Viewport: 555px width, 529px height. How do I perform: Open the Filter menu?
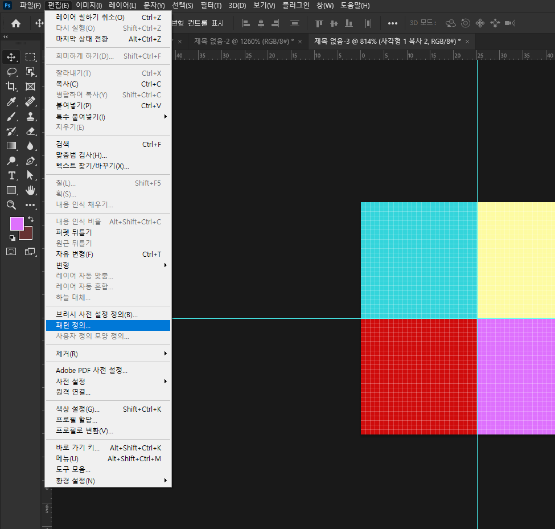tap(211, 5)
